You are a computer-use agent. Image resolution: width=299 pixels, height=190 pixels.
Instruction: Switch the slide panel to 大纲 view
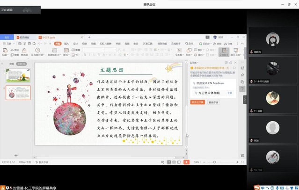[x=11, y=63]
